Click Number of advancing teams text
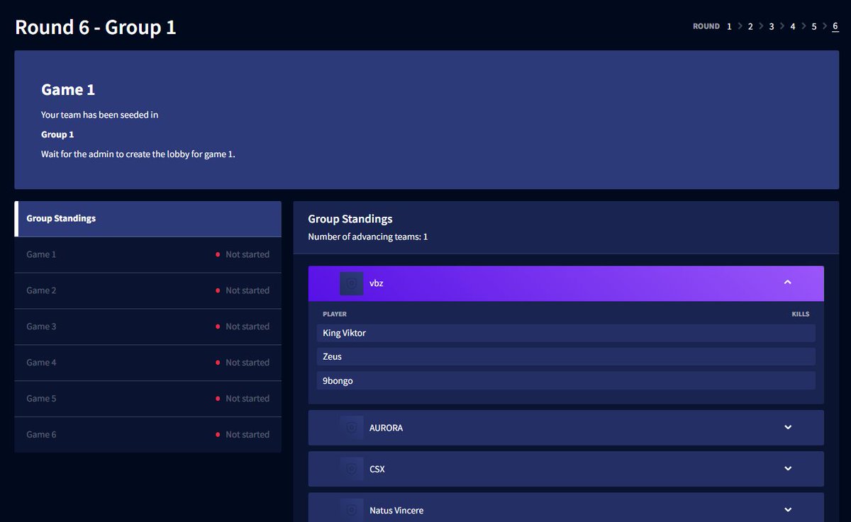 coord(367,237)
